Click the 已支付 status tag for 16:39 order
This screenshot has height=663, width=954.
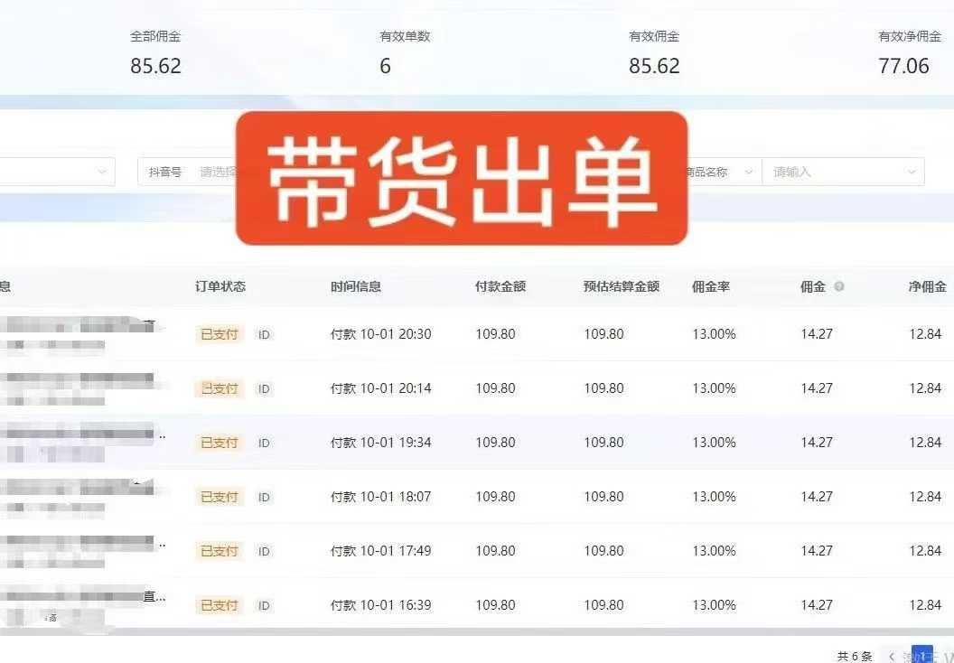[220, 605]
